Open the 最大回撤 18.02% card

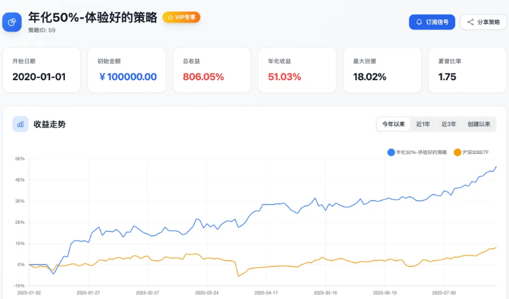pyautogui.click(x=382, y=70)
